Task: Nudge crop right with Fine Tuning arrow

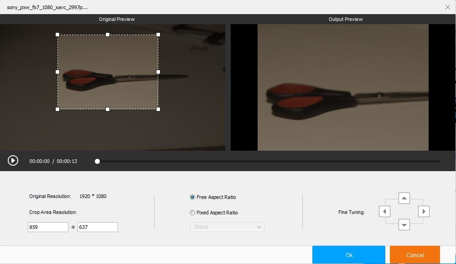Action: tap(424, 211)
